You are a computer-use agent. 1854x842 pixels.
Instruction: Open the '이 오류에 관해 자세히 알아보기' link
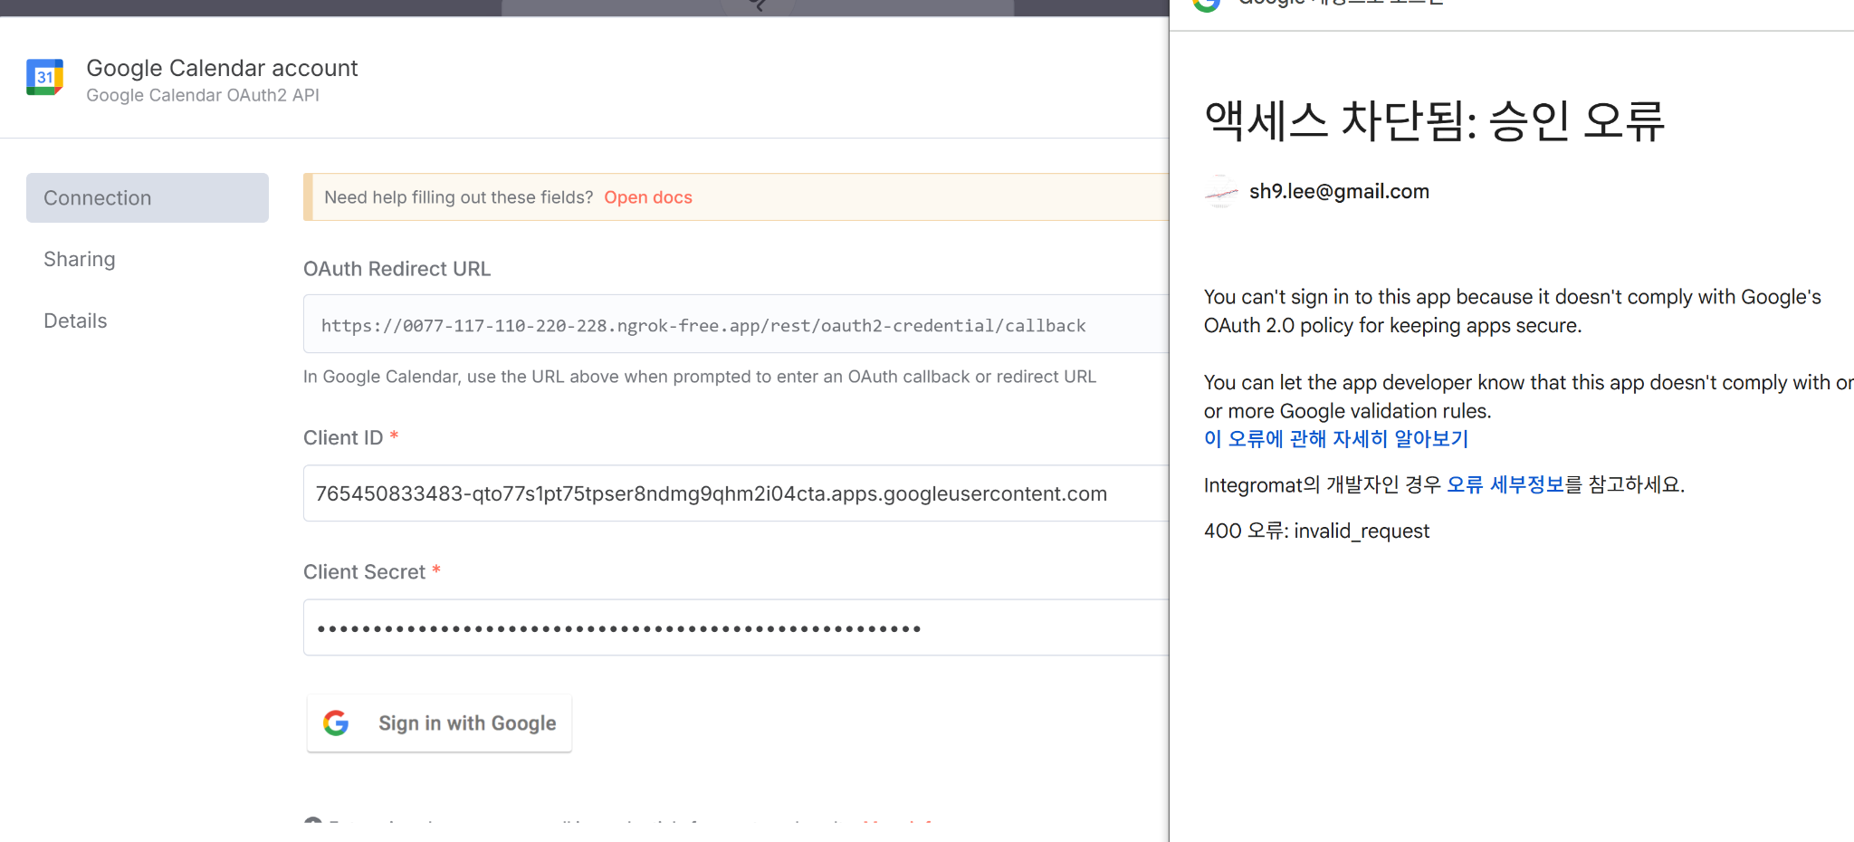(x=1336, y=439)
